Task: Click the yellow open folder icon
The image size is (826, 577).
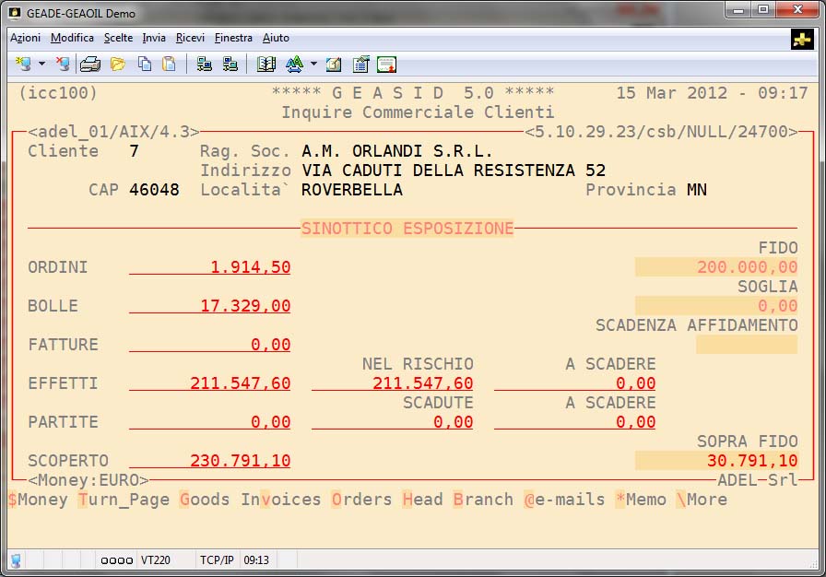Action: pos(118,64)
